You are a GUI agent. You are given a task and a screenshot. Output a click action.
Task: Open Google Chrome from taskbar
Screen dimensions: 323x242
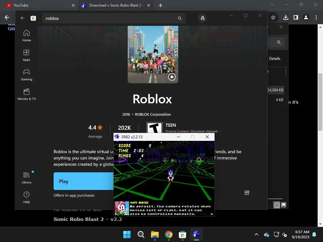[169, 234]
